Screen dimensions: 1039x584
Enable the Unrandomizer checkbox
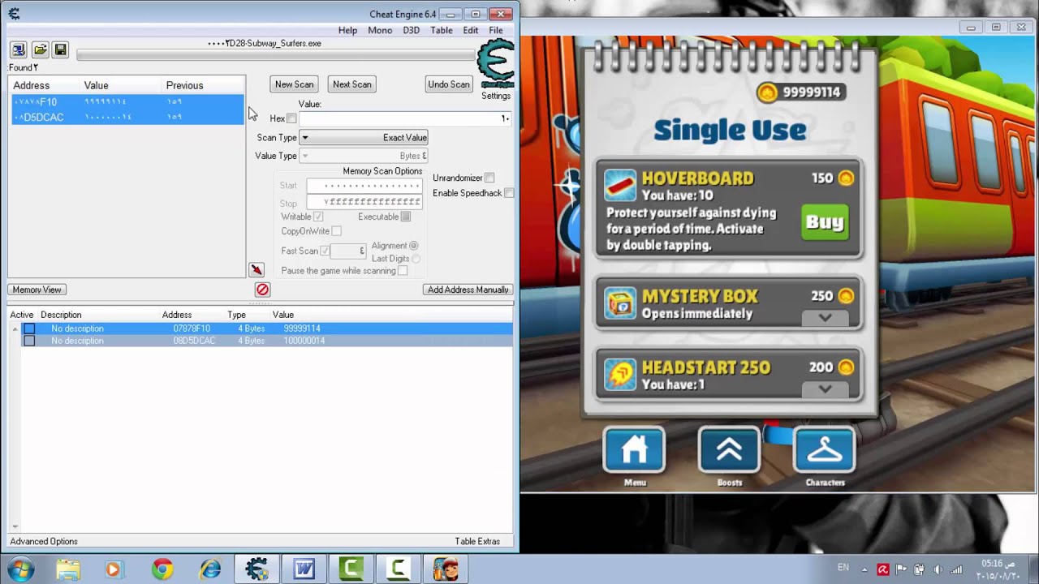point(489,178)
